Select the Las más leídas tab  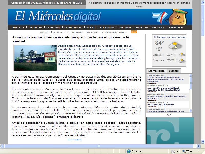tap(157, 71)
